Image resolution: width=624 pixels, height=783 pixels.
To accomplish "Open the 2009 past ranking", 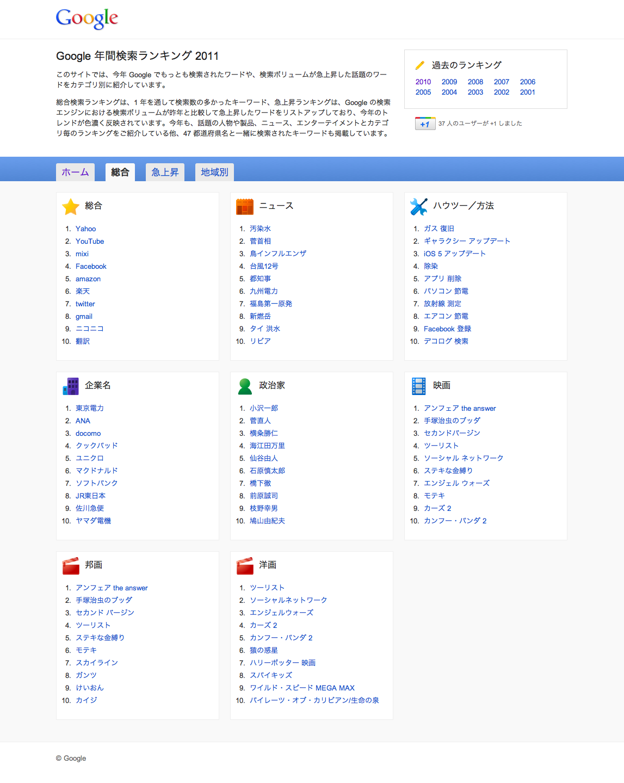I will pyautogui.click(x=449, y=82).
